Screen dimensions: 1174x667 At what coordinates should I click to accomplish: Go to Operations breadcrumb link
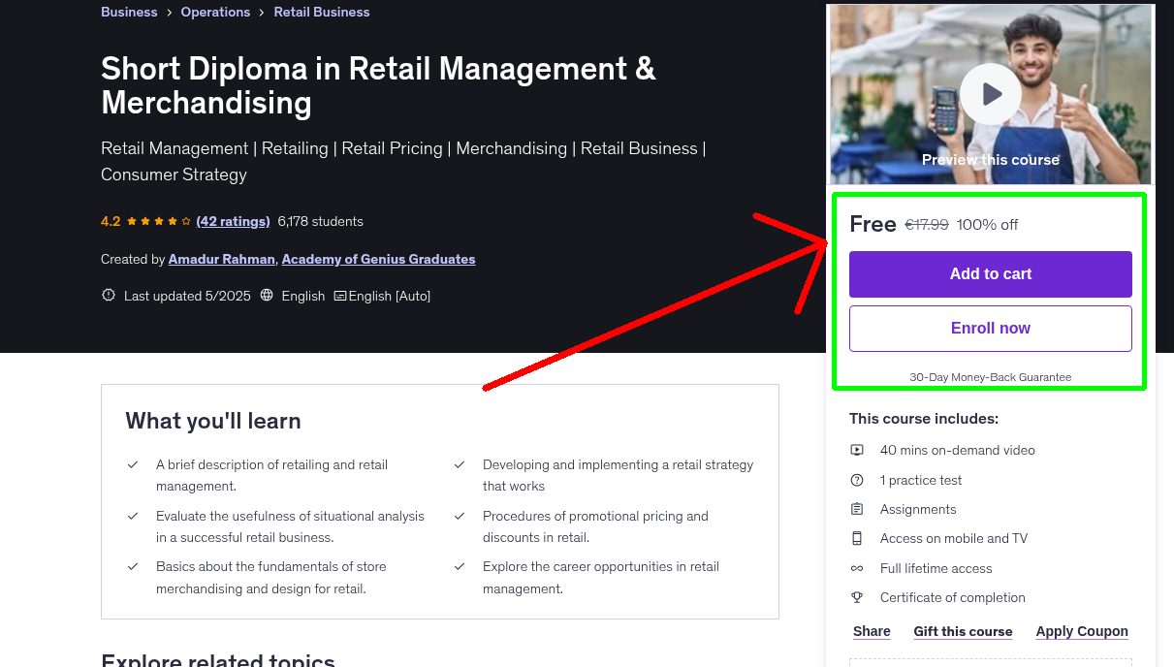215,12
